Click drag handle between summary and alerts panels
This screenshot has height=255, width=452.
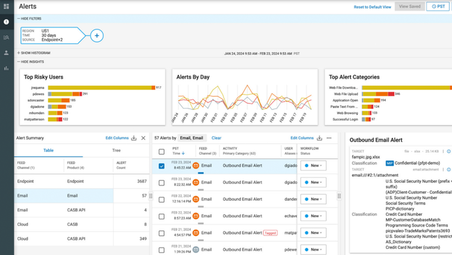[151, 196]
